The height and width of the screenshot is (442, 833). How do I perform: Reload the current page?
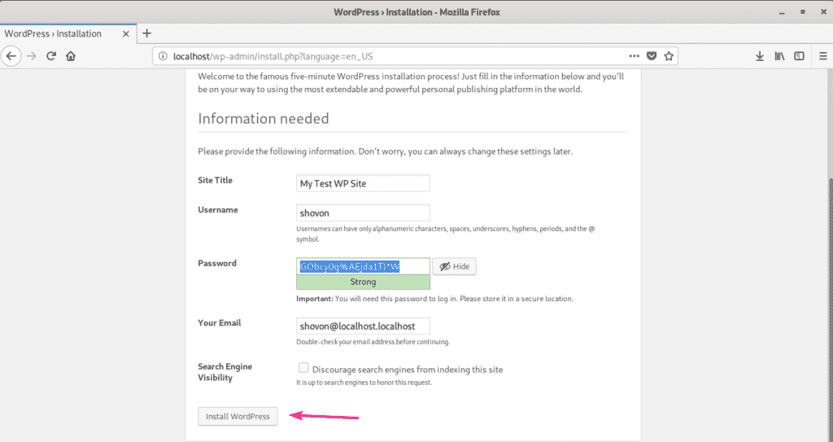[51, 56]
